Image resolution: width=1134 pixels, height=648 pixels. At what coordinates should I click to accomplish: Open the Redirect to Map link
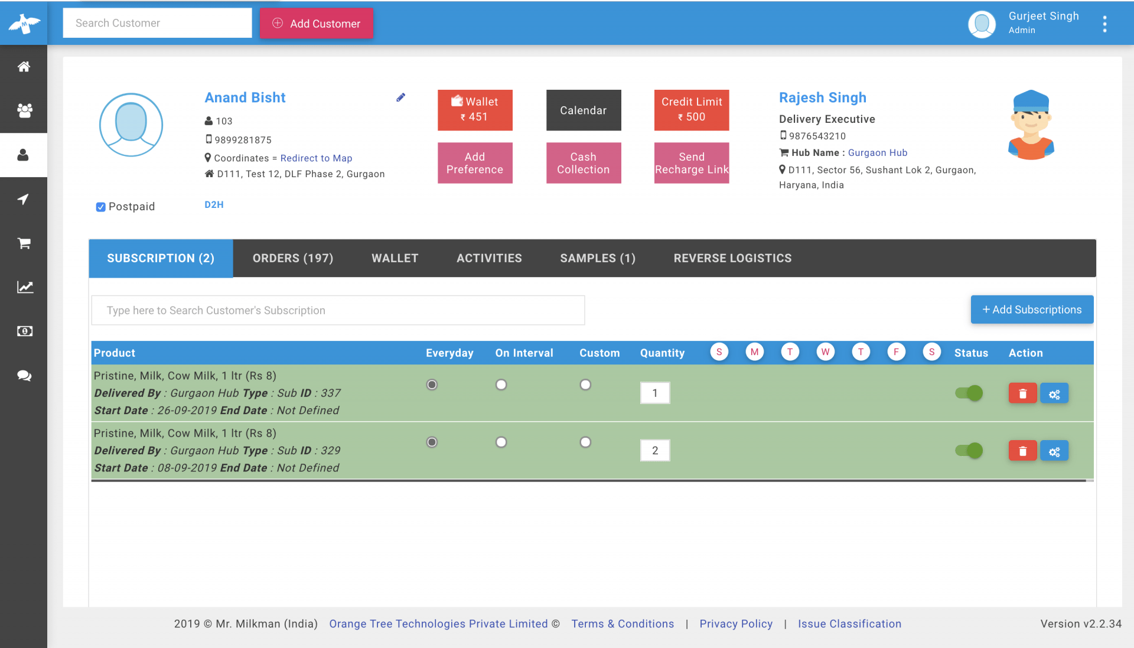(x=316, y=158)
